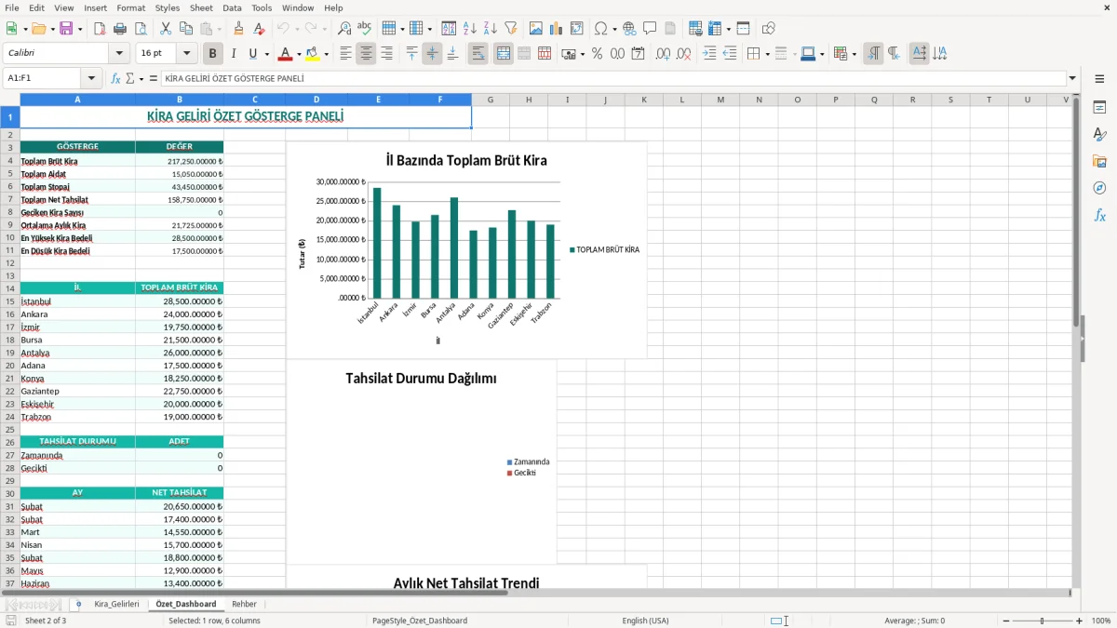The height and width of the screenshot is (628, 1117).
Task: Toggle Center Vertically alignment
Action: pos(432,54)
